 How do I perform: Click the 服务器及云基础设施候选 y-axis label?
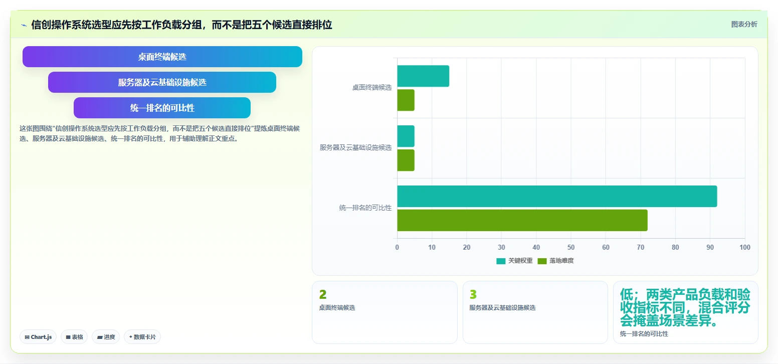(x=355, y=147)
